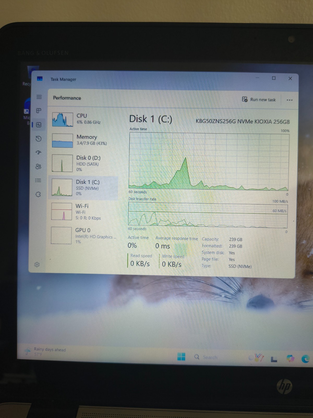Click the KBG50ZNS256G NVMe KIOXIA 256GB model text
The image size is (313, 418).
(243, 121)
